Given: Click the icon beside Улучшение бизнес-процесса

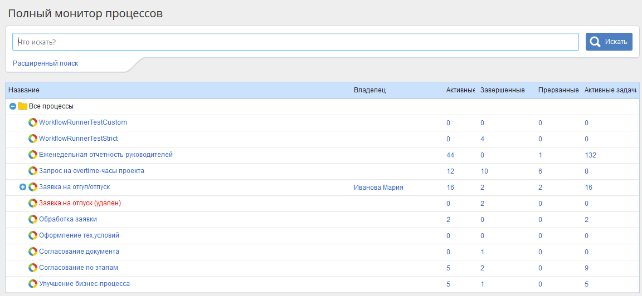Looking at the screenshot, I should [x=32, y=284].
